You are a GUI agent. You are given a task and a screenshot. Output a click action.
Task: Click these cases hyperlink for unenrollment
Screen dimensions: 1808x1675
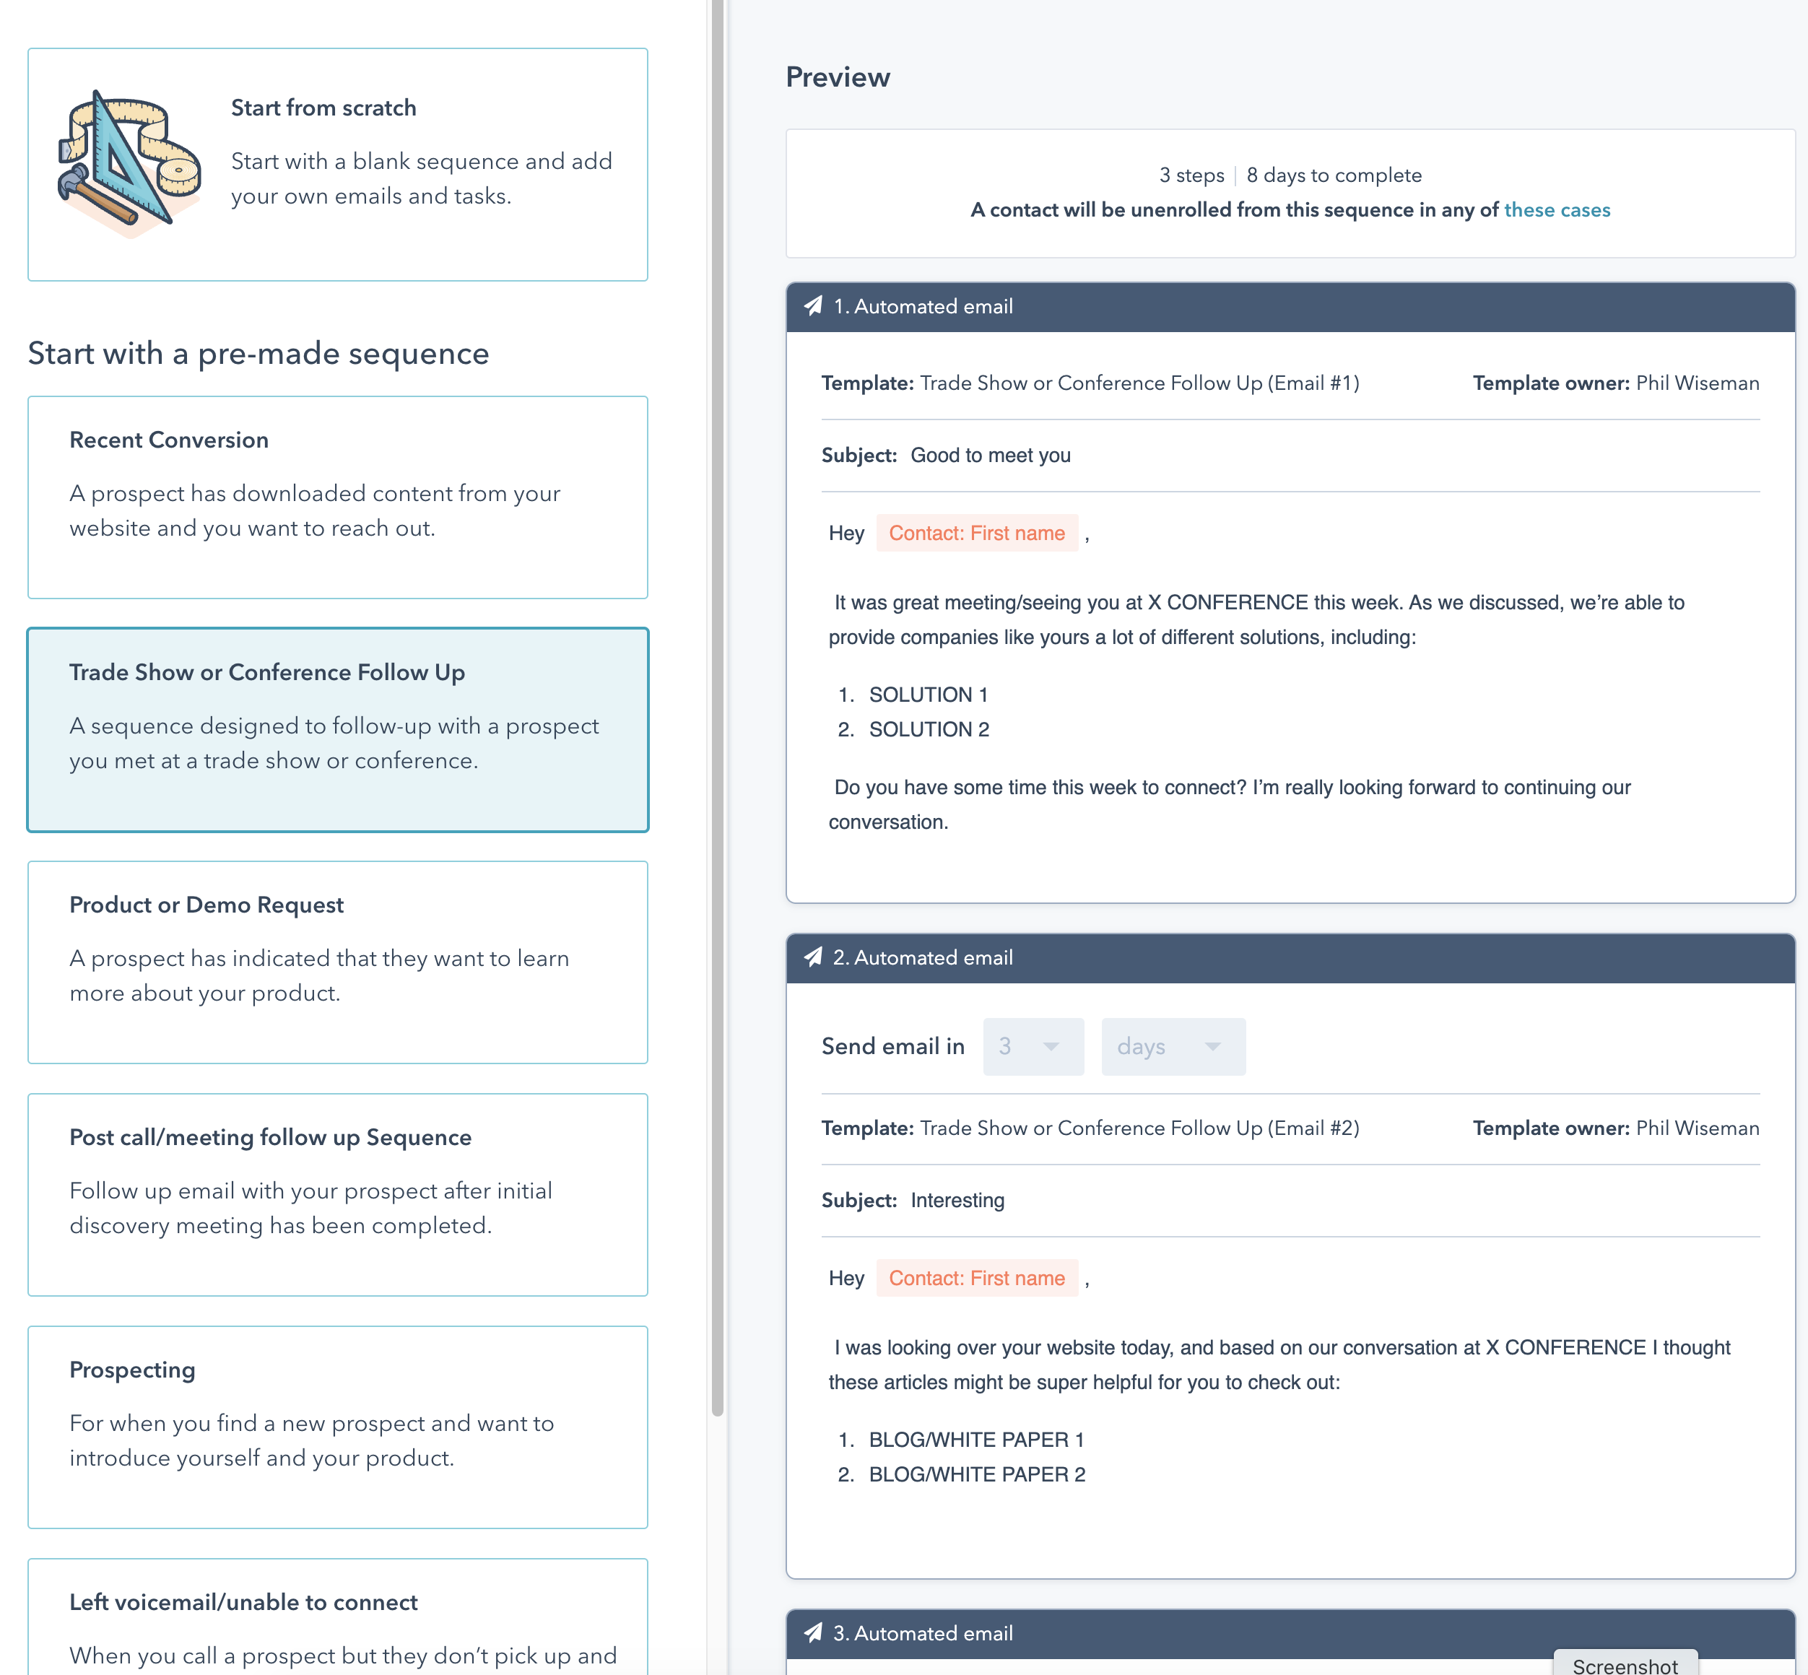(x=1559, y=209)
